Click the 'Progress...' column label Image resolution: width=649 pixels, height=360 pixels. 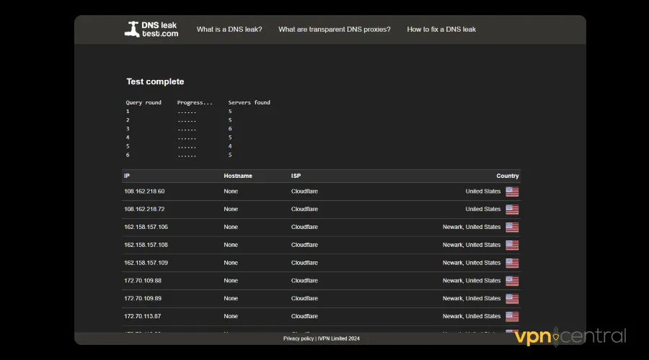pos(195,102)
